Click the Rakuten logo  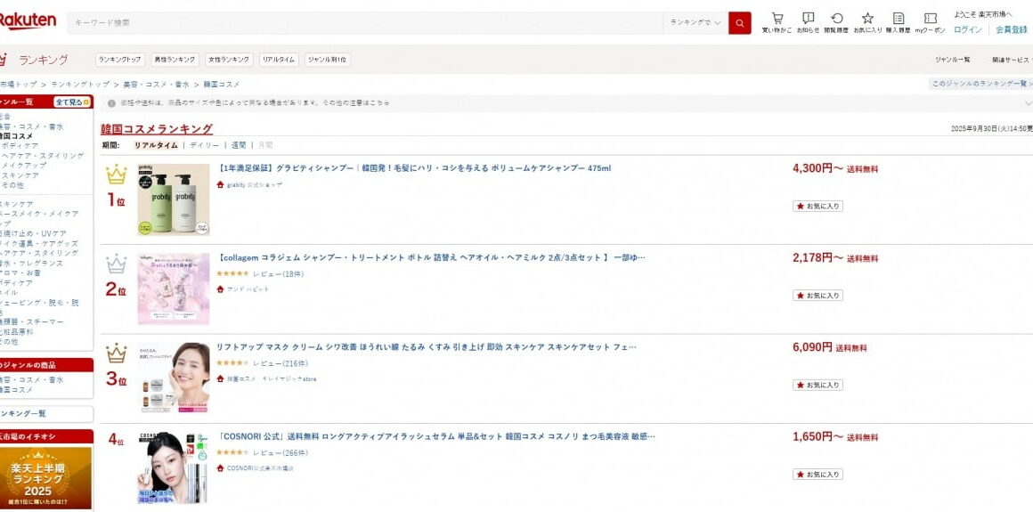coord(27,20)
